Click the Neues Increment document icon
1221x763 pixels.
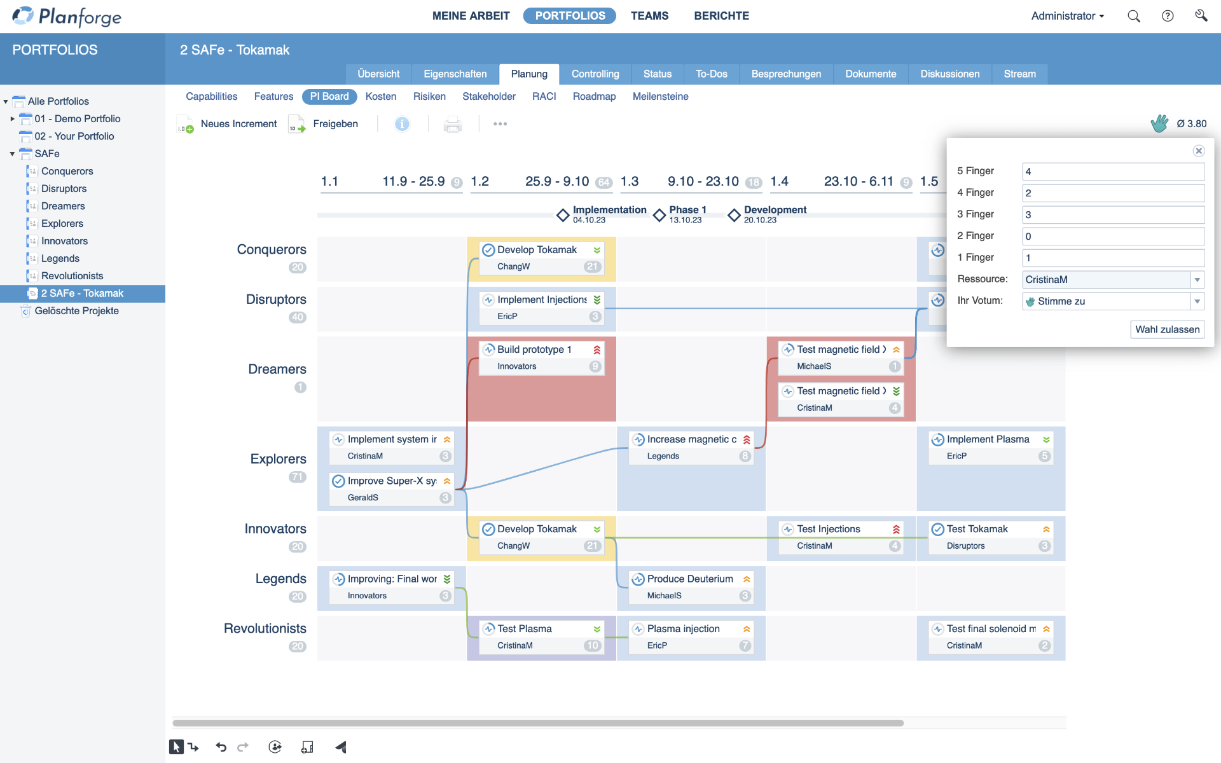click(185, 124)
